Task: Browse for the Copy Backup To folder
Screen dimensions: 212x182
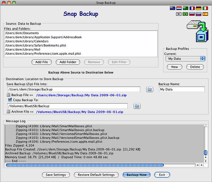Action: (137, 106)
